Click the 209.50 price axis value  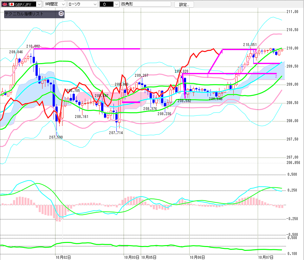[293, 66]
